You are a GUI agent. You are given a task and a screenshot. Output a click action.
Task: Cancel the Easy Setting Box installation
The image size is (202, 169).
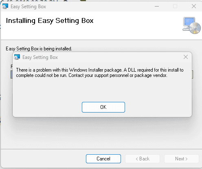(103, 159)
